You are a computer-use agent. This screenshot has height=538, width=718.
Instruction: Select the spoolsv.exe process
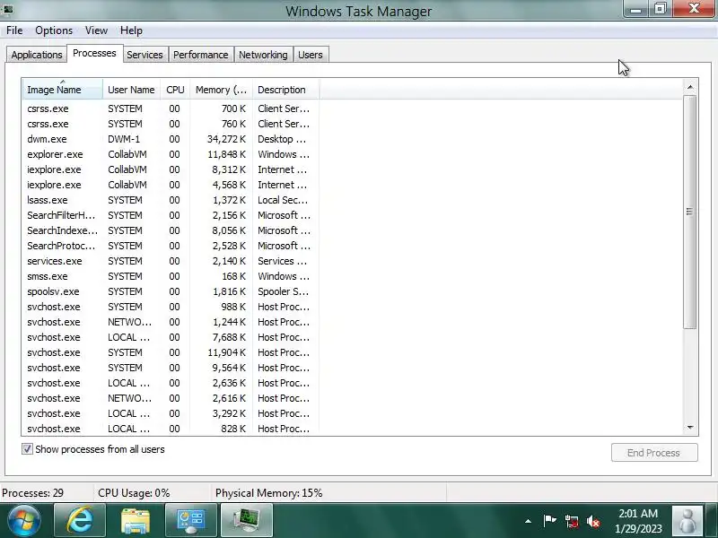click(x=171, y=291)
